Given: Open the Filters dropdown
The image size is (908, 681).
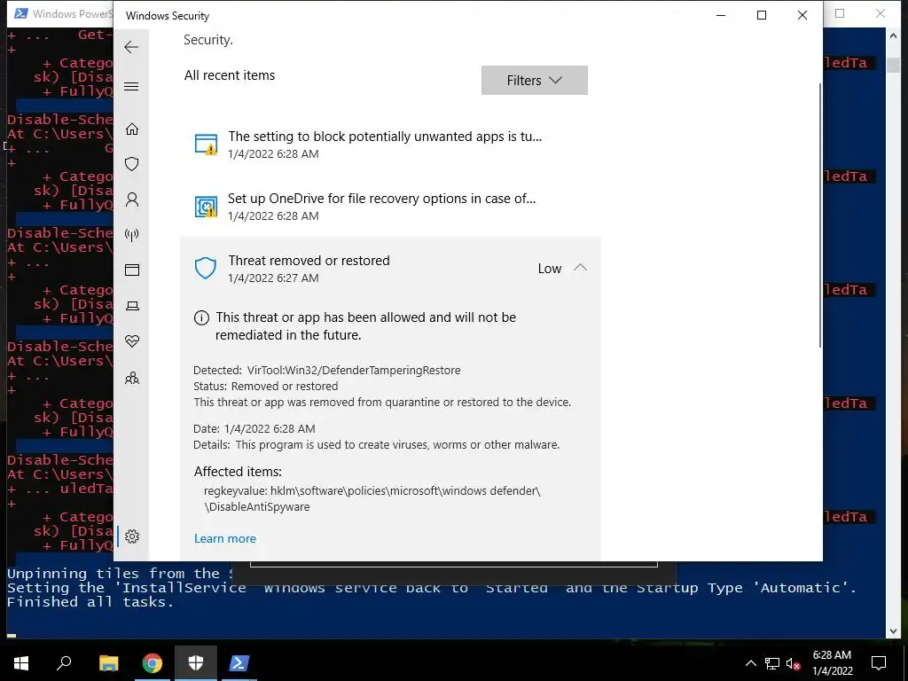Looking at the screenshot, I should pyautogui.click(x=534, y=80).
